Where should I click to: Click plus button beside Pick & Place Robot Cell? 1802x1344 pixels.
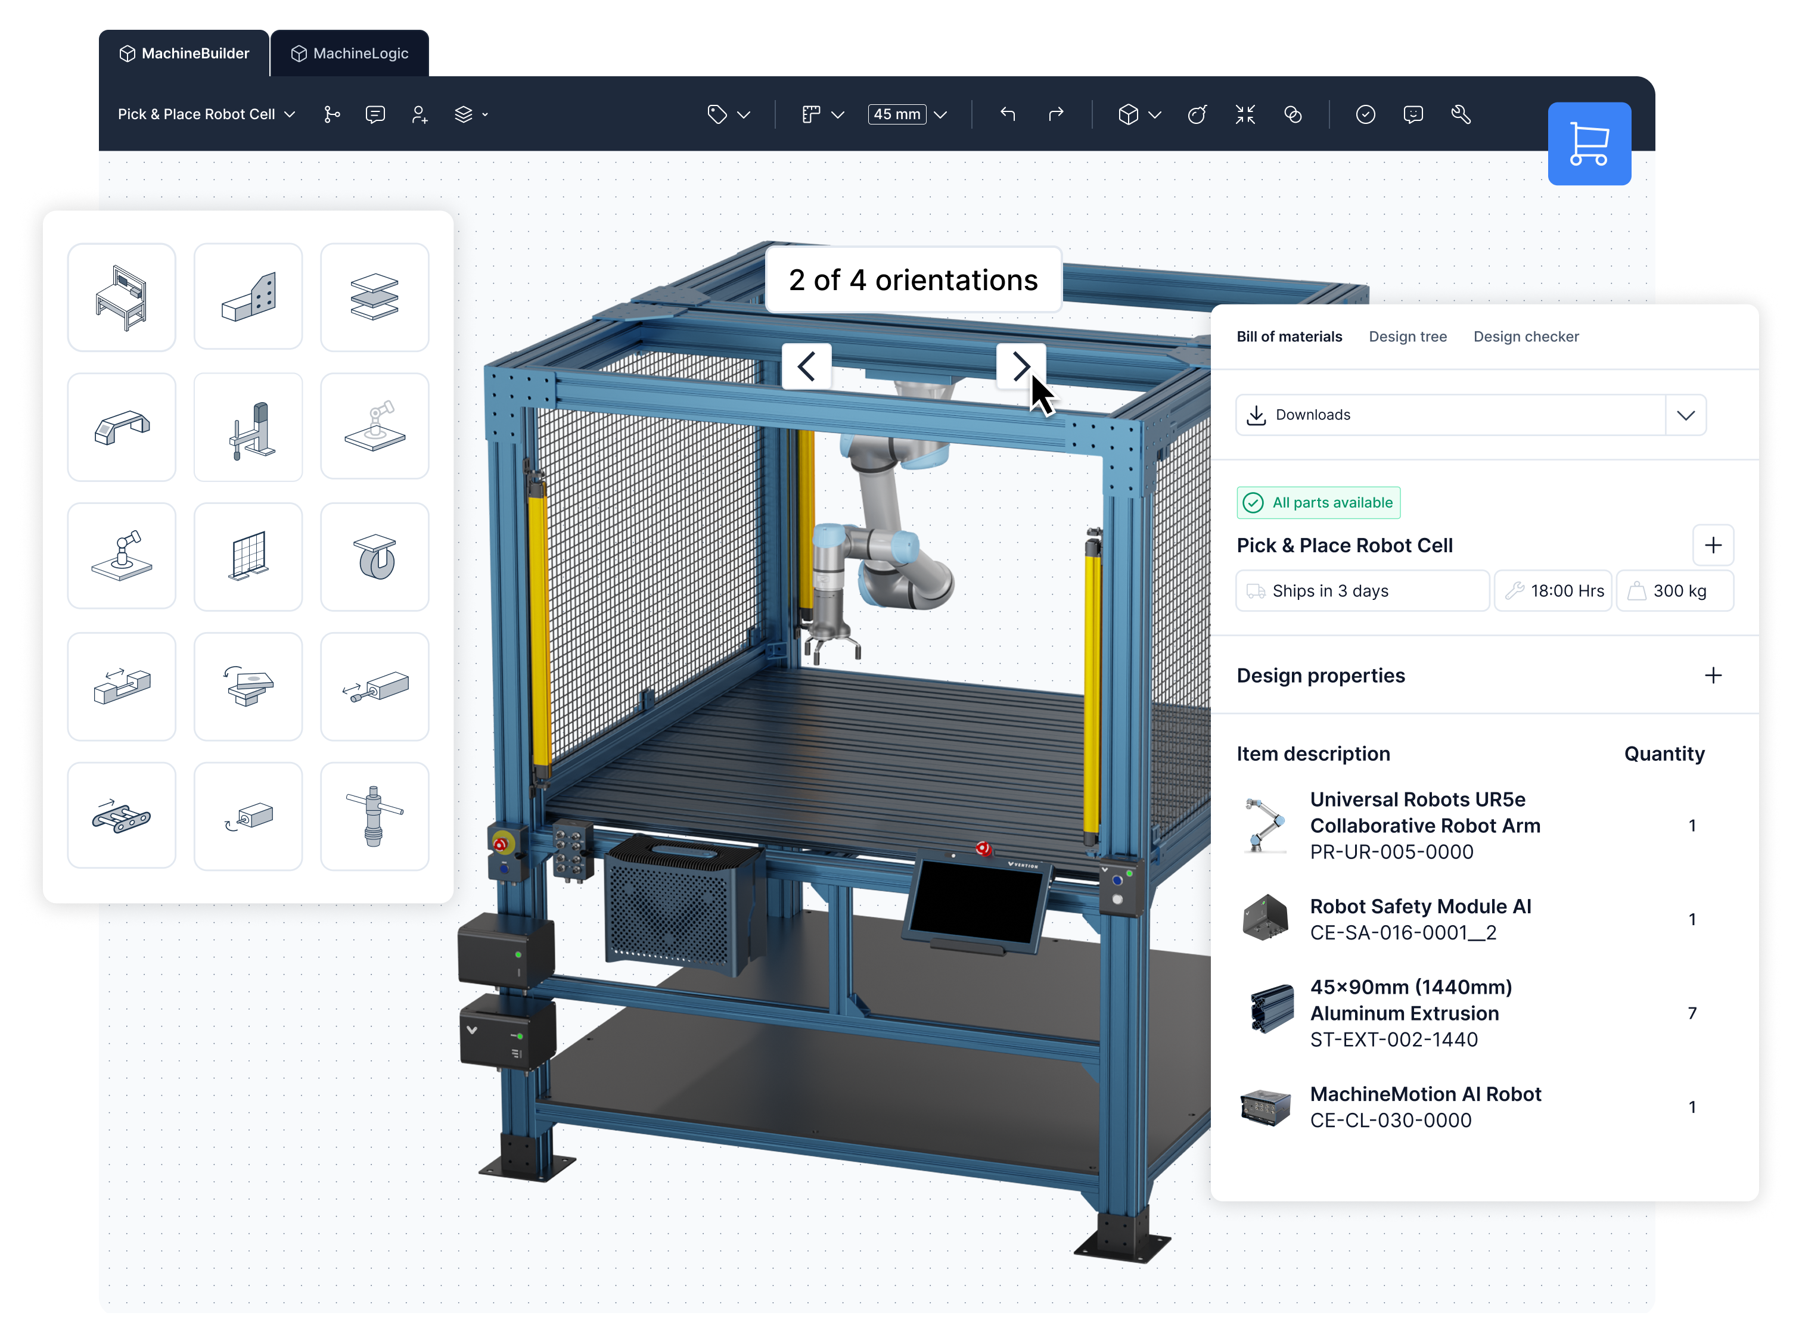(x=1713, y=545)
